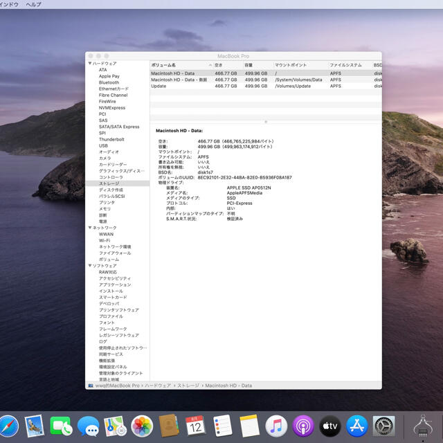
Task: Click MacBook Pro name in path bar
Action: tap(117, 386)
